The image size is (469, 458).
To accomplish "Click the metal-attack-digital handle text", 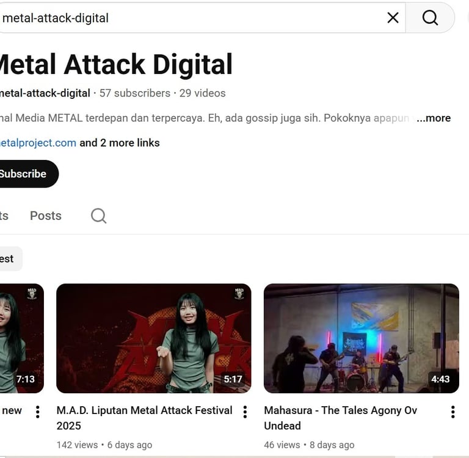I will tap(45, 93).
